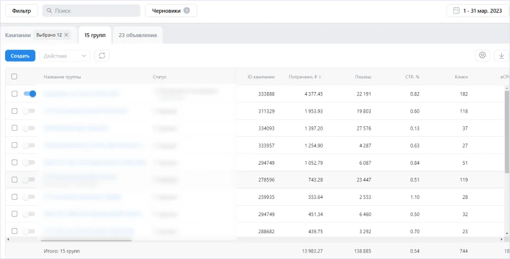Click scroll-right arrow of horizontal scrollbar
510x259 pixels.
pyautogui.click(x=501, y=240)
